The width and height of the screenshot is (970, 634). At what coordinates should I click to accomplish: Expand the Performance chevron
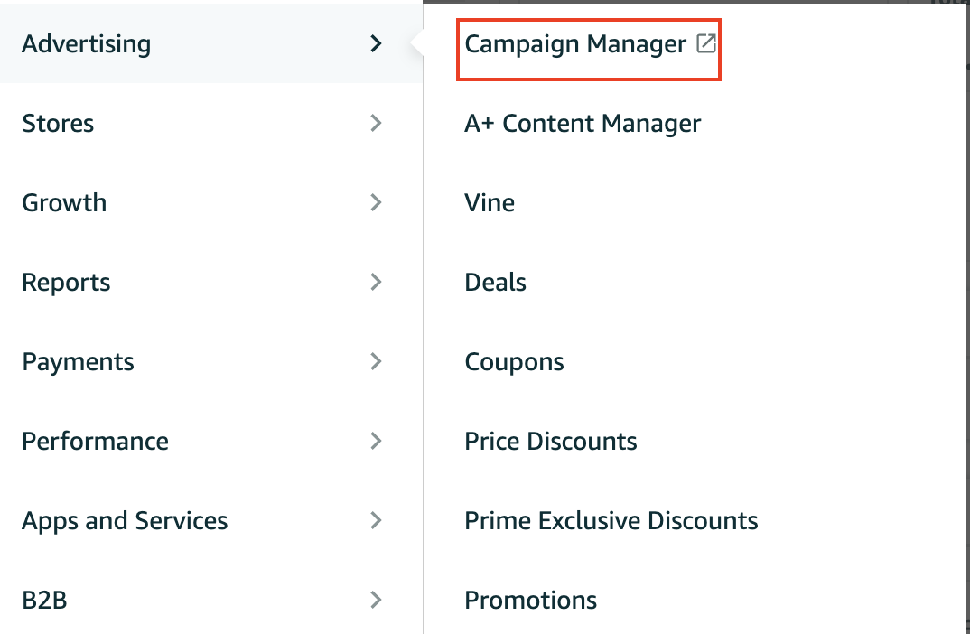[377, 441]
